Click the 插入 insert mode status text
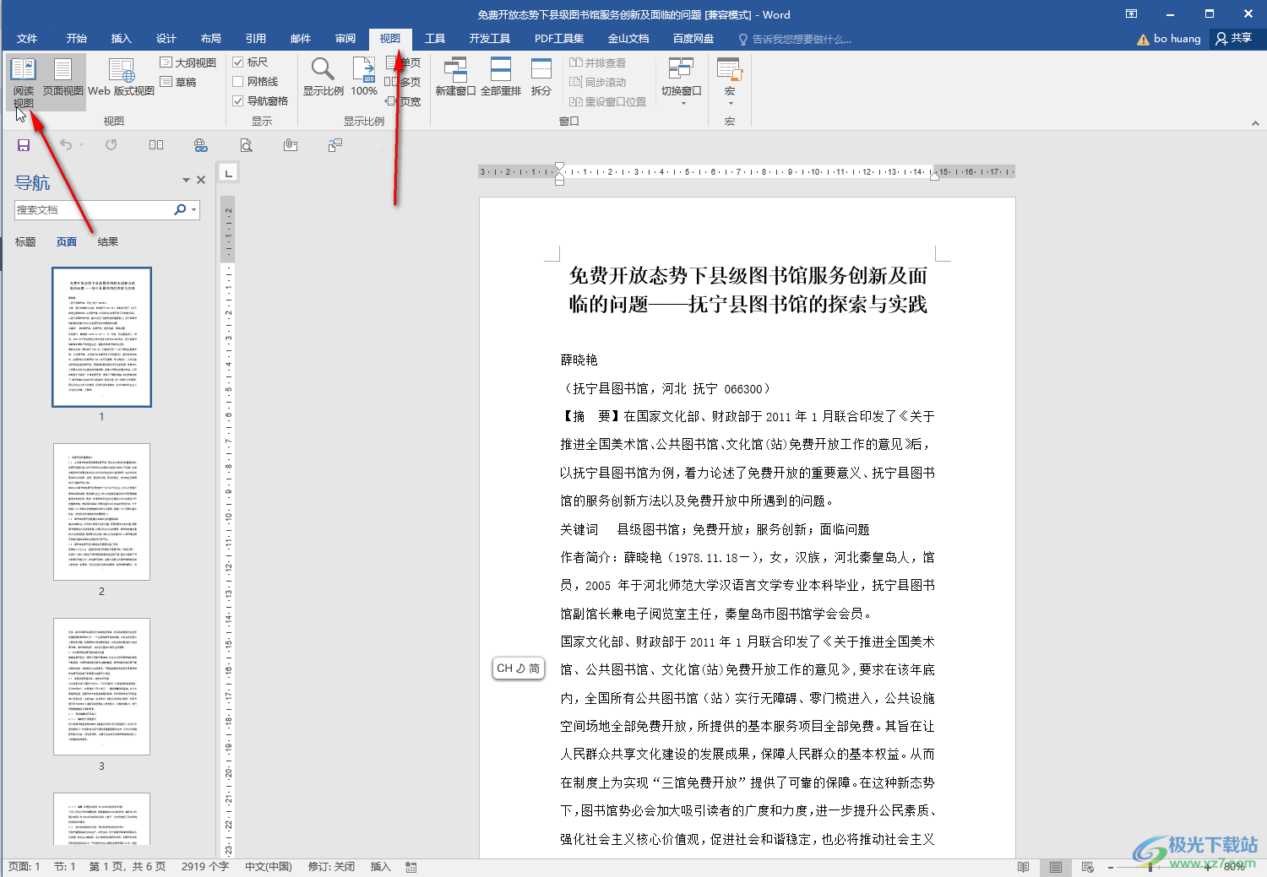Screen dimensions: 1267x877 pos(381,867)
